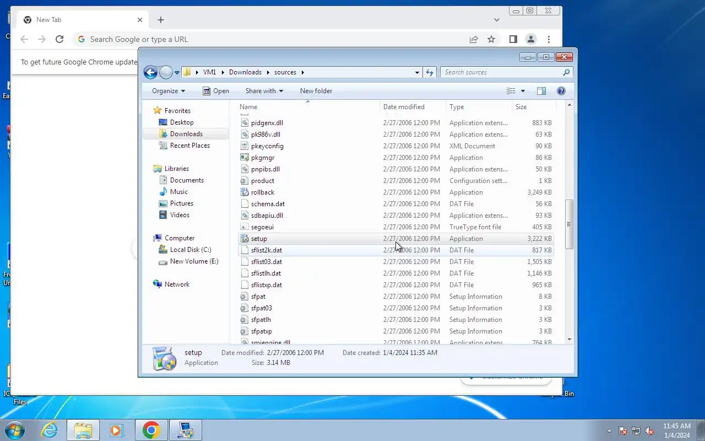The width and height of the screenshot is (705, 441).
Task: Select New Volume (E:)
Action: [x=194, y=261]
